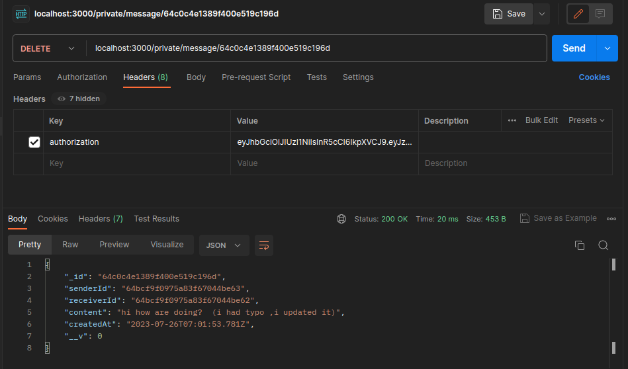View the response Headers (7) tab
The image size is (628, 369).
(101, 219)
